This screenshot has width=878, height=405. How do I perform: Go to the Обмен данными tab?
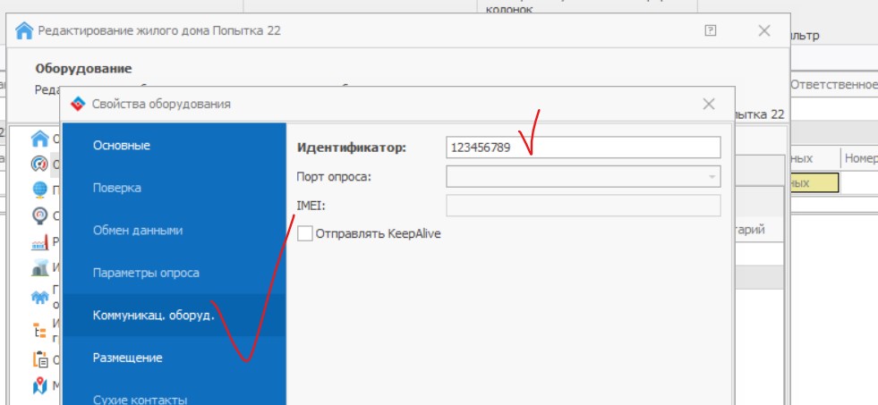pyautogui.click(x=138, y=231)
